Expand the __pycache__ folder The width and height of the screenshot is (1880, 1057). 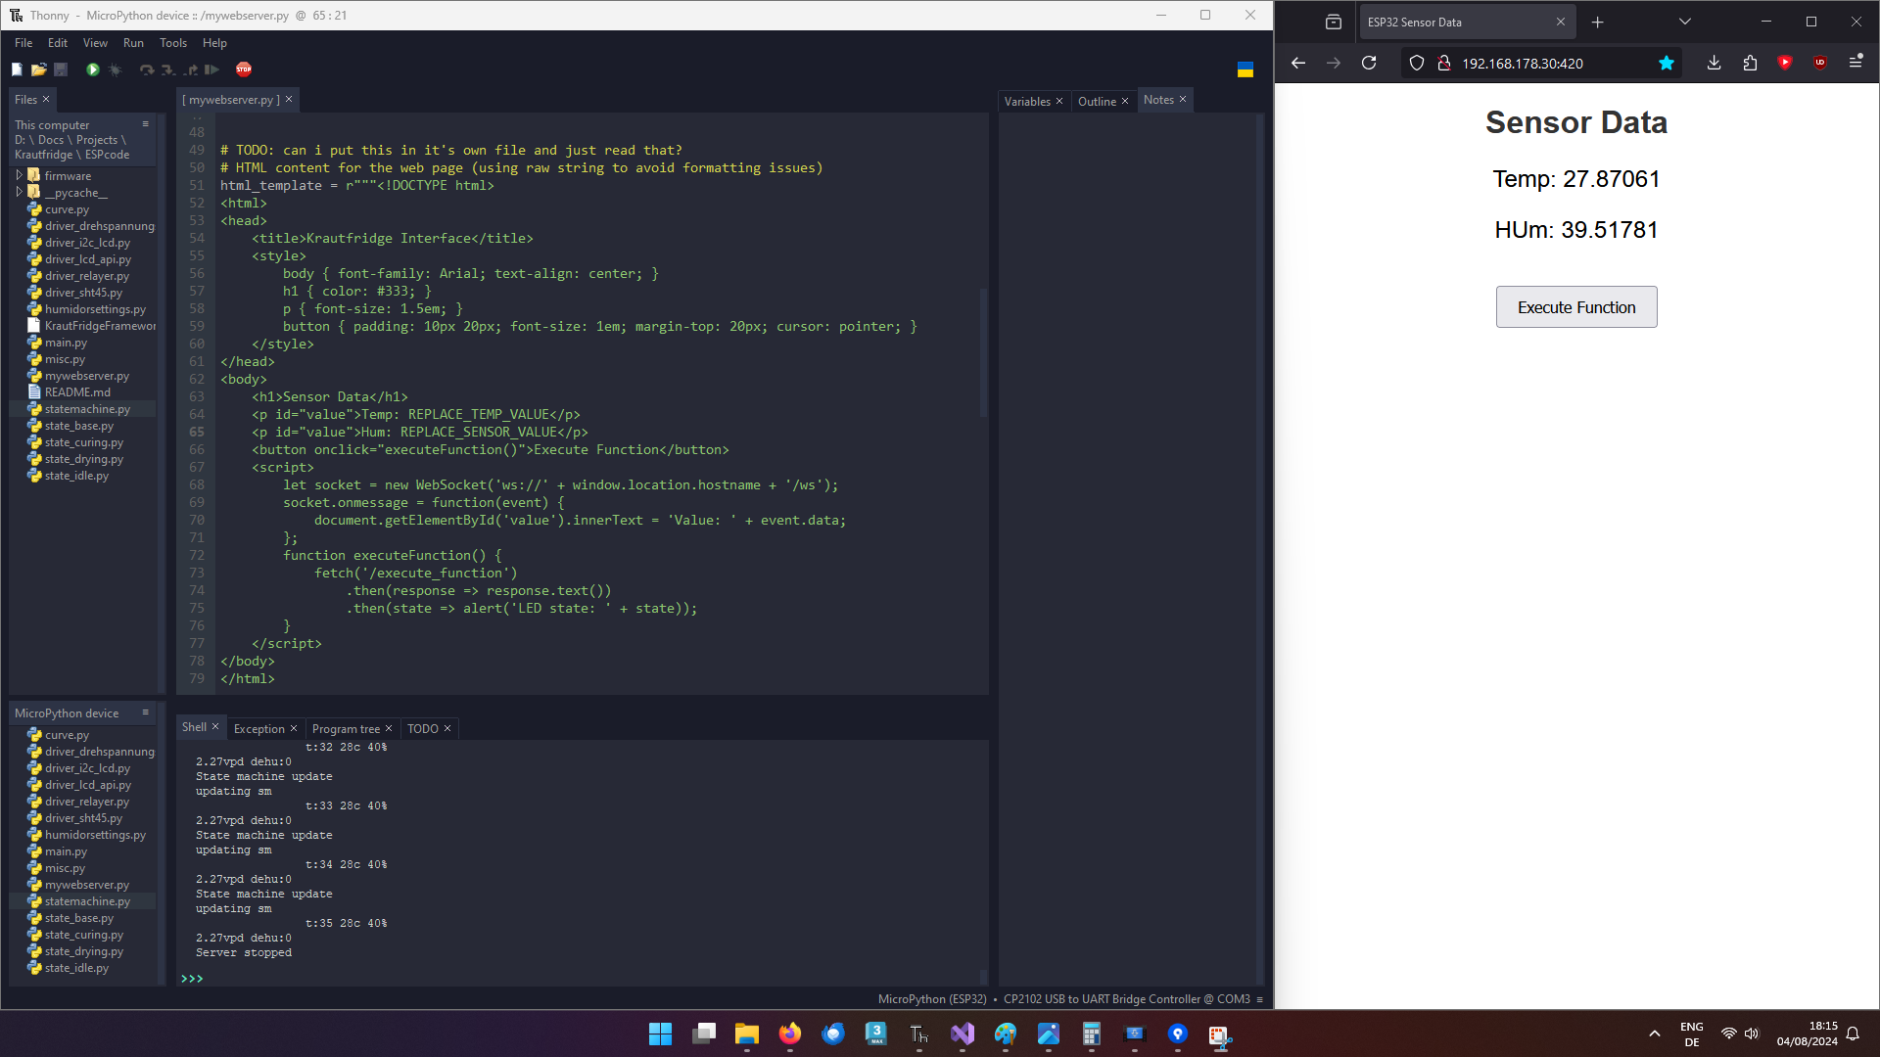click(19, 193)
